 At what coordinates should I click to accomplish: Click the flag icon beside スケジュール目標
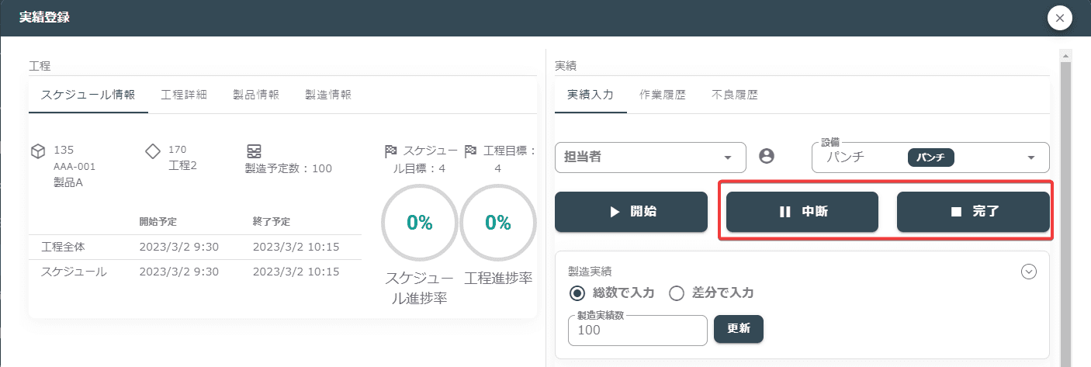click(391, 151)
